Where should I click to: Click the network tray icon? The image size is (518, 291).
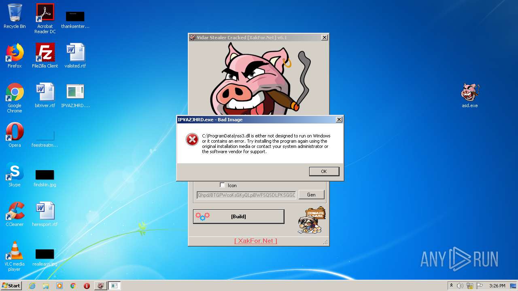[470, 286]
